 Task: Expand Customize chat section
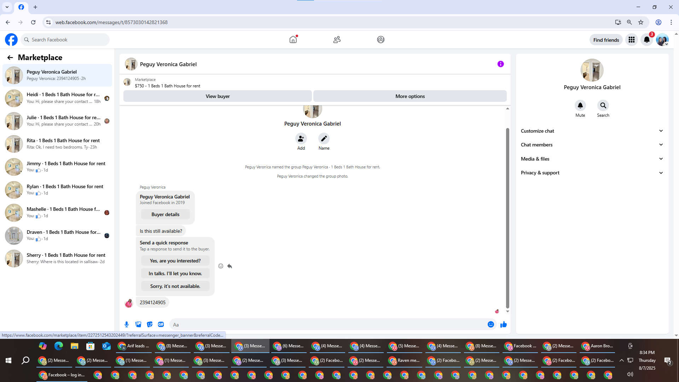click(592, 131)
